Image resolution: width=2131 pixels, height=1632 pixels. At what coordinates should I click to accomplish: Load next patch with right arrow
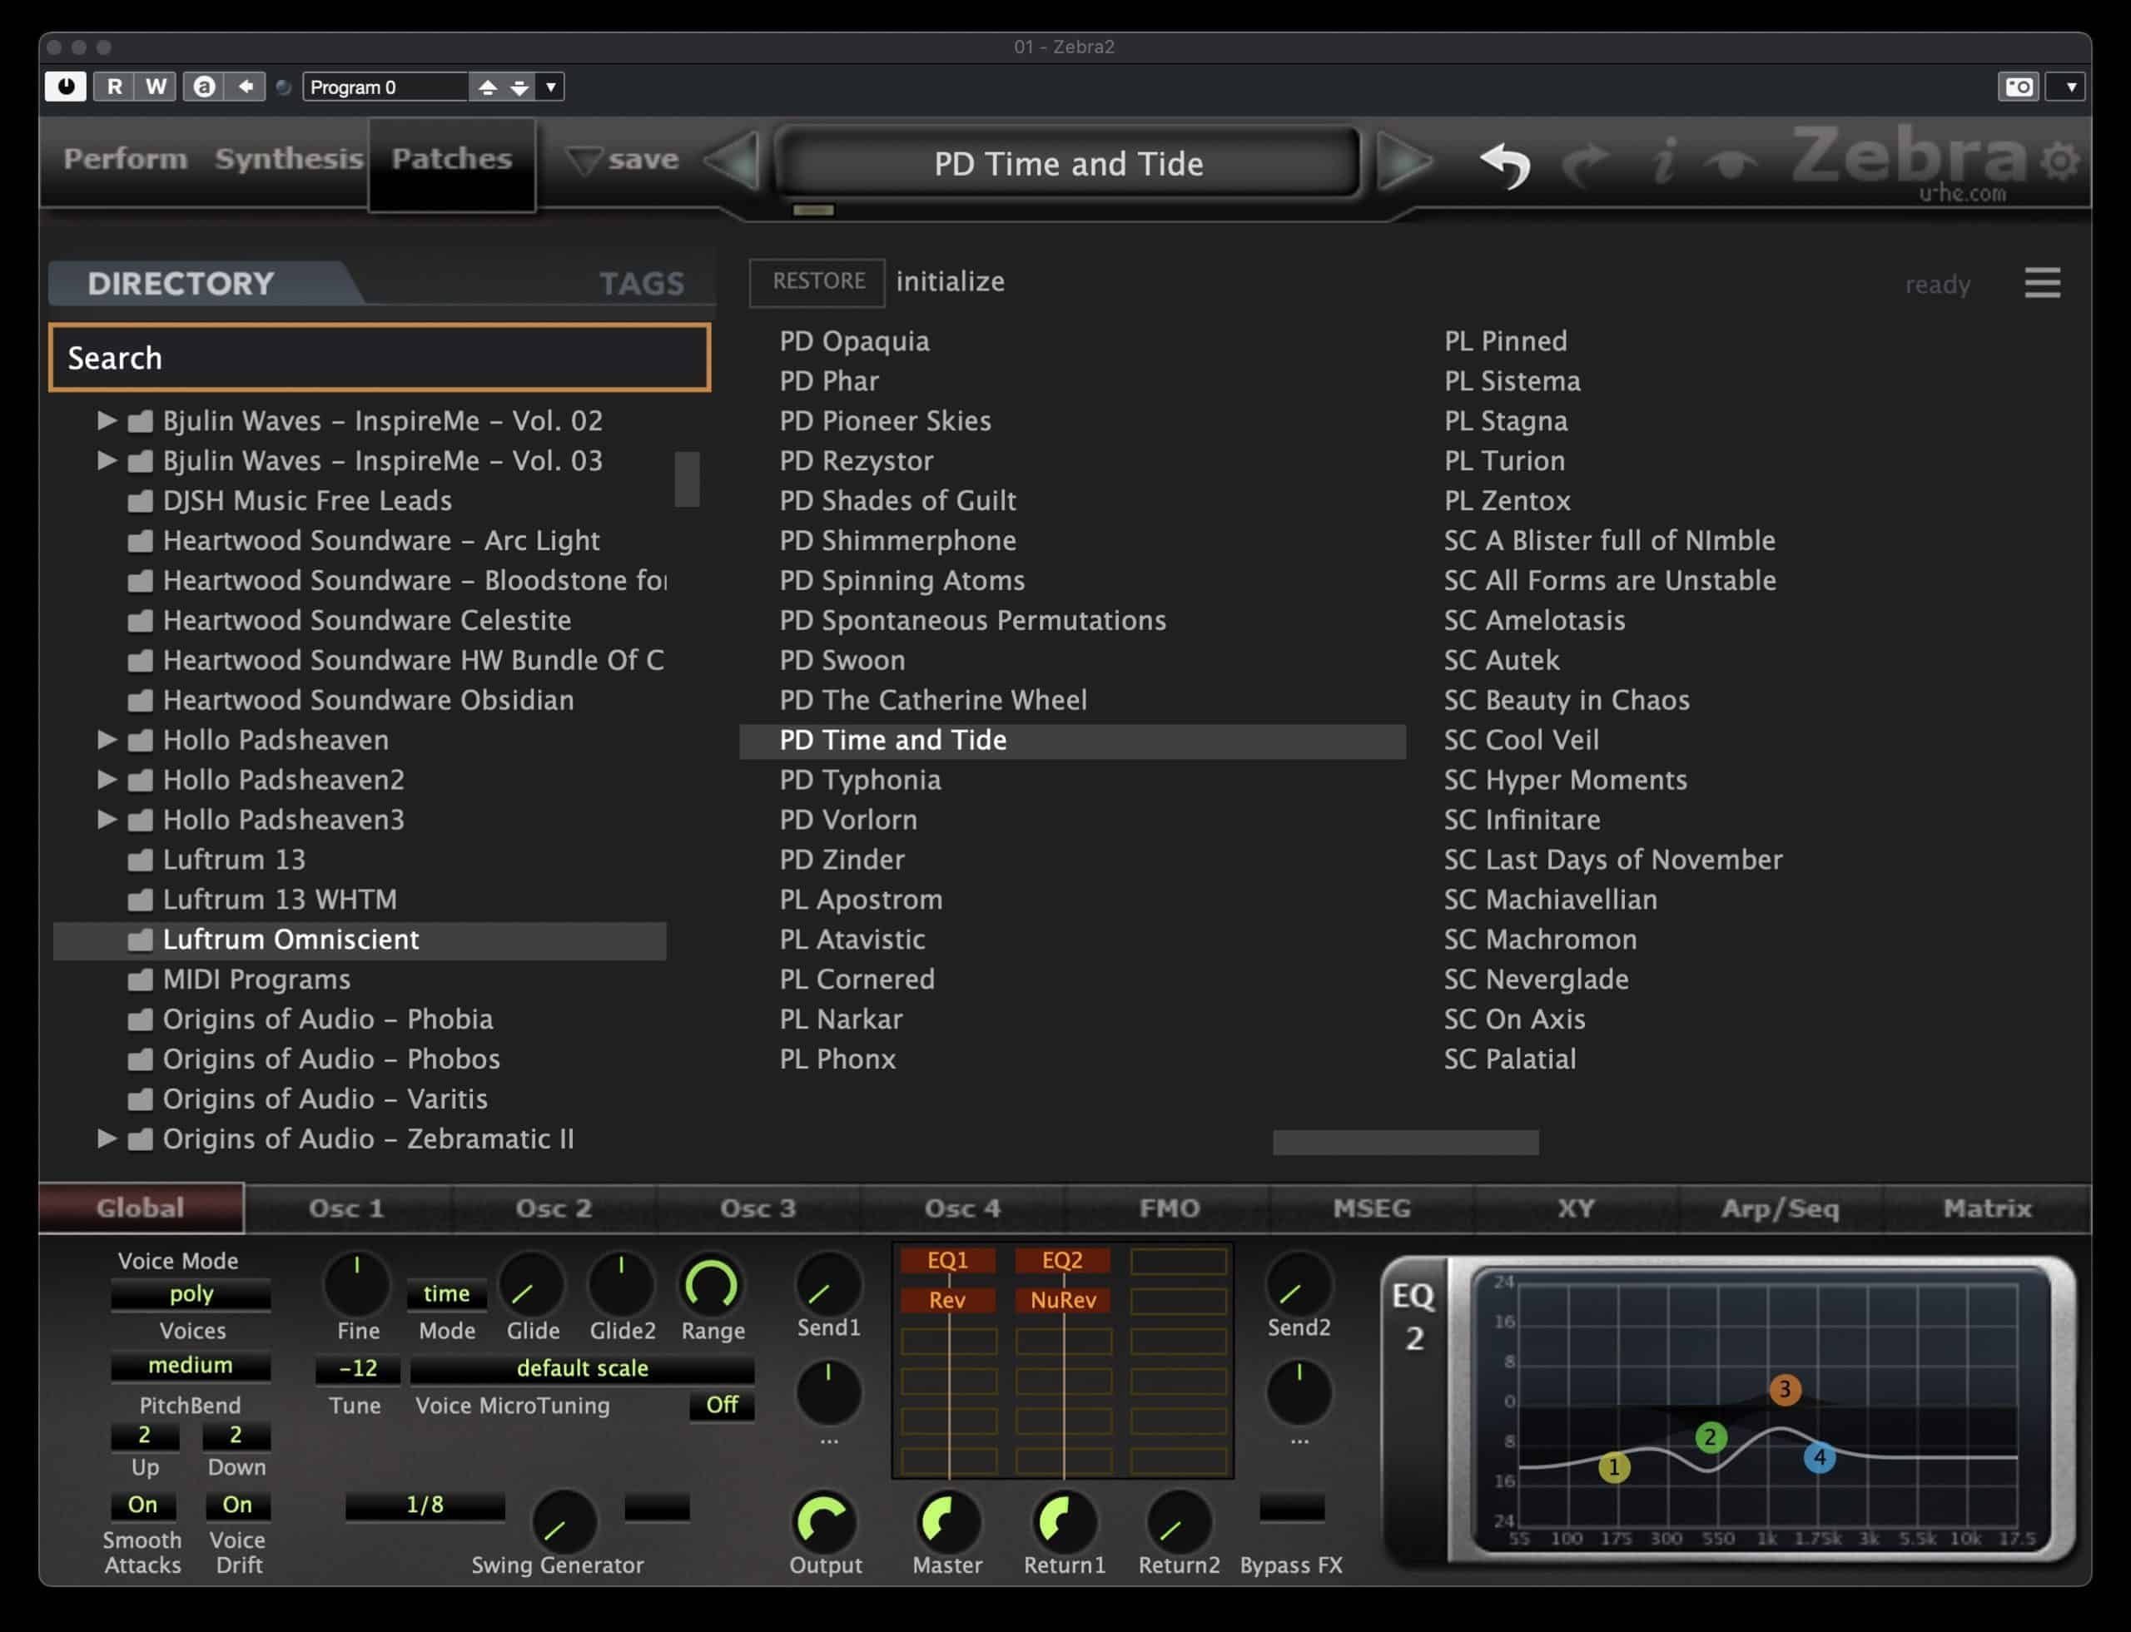1405,161
